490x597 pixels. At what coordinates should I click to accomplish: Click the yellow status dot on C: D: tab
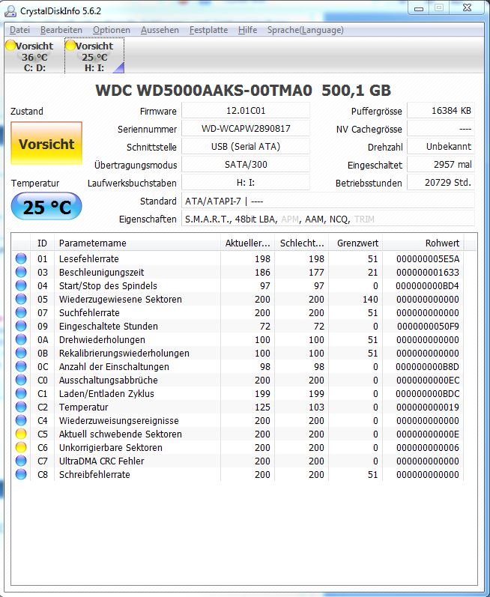pyautogui.click(x=10, y=45)
